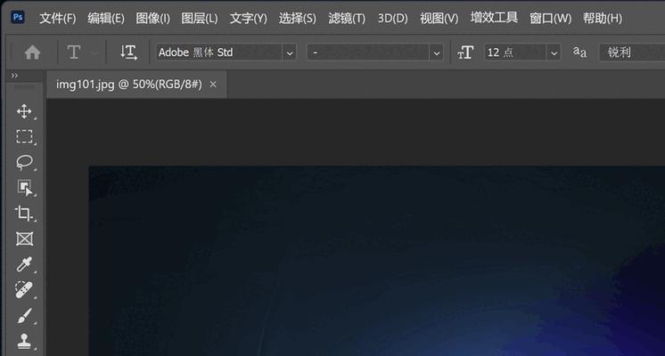Open the 帮助(H) menu
Image resolution: width=665 pixels, height=356 pixels.
[603, 18]
